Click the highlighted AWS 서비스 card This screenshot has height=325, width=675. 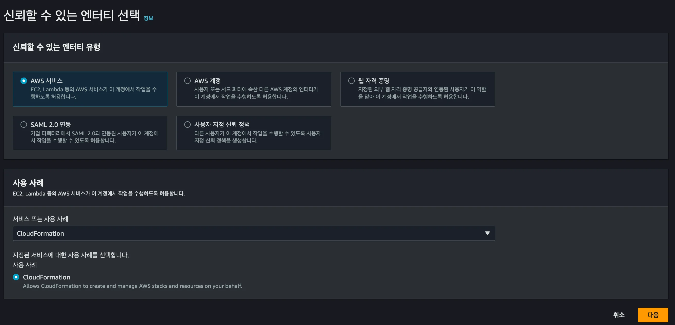point(90,89)
